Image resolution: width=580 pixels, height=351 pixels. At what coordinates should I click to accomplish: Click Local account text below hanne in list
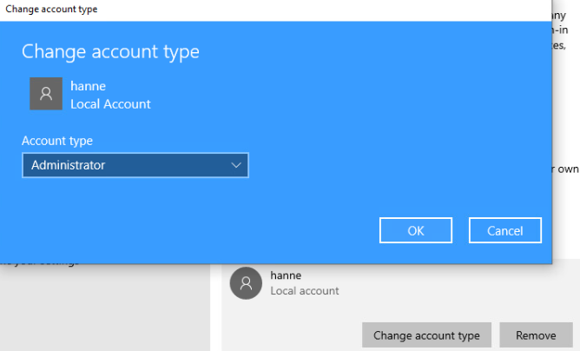pos(305,291)
